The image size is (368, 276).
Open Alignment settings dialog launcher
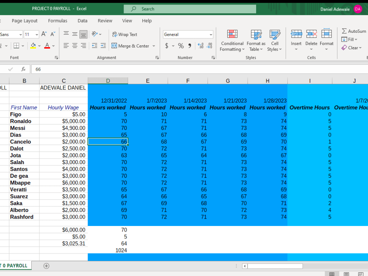click(x=157, y=57)
